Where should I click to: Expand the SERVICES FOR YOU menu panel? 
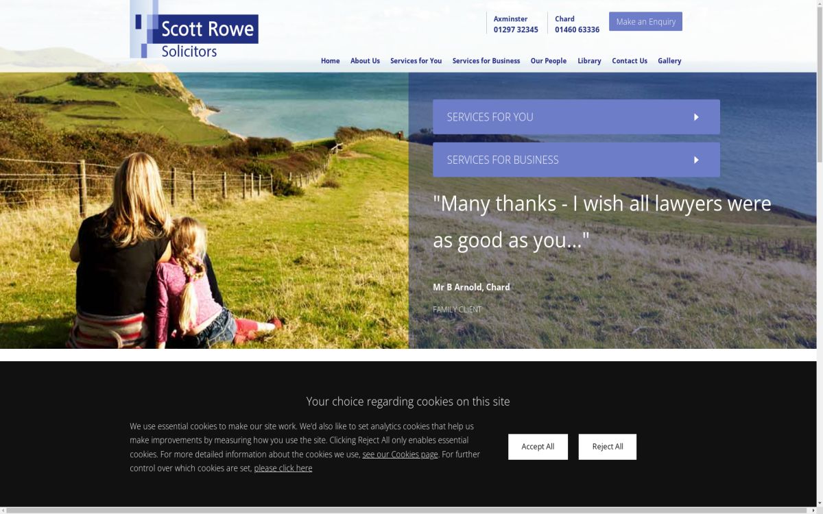pos(576,117)
